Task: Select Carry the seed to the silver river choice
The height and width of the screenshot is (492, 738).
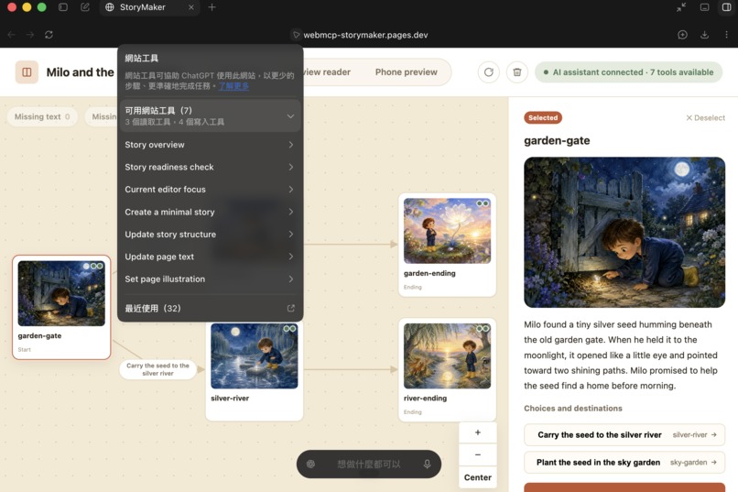Action: (624, 435)
